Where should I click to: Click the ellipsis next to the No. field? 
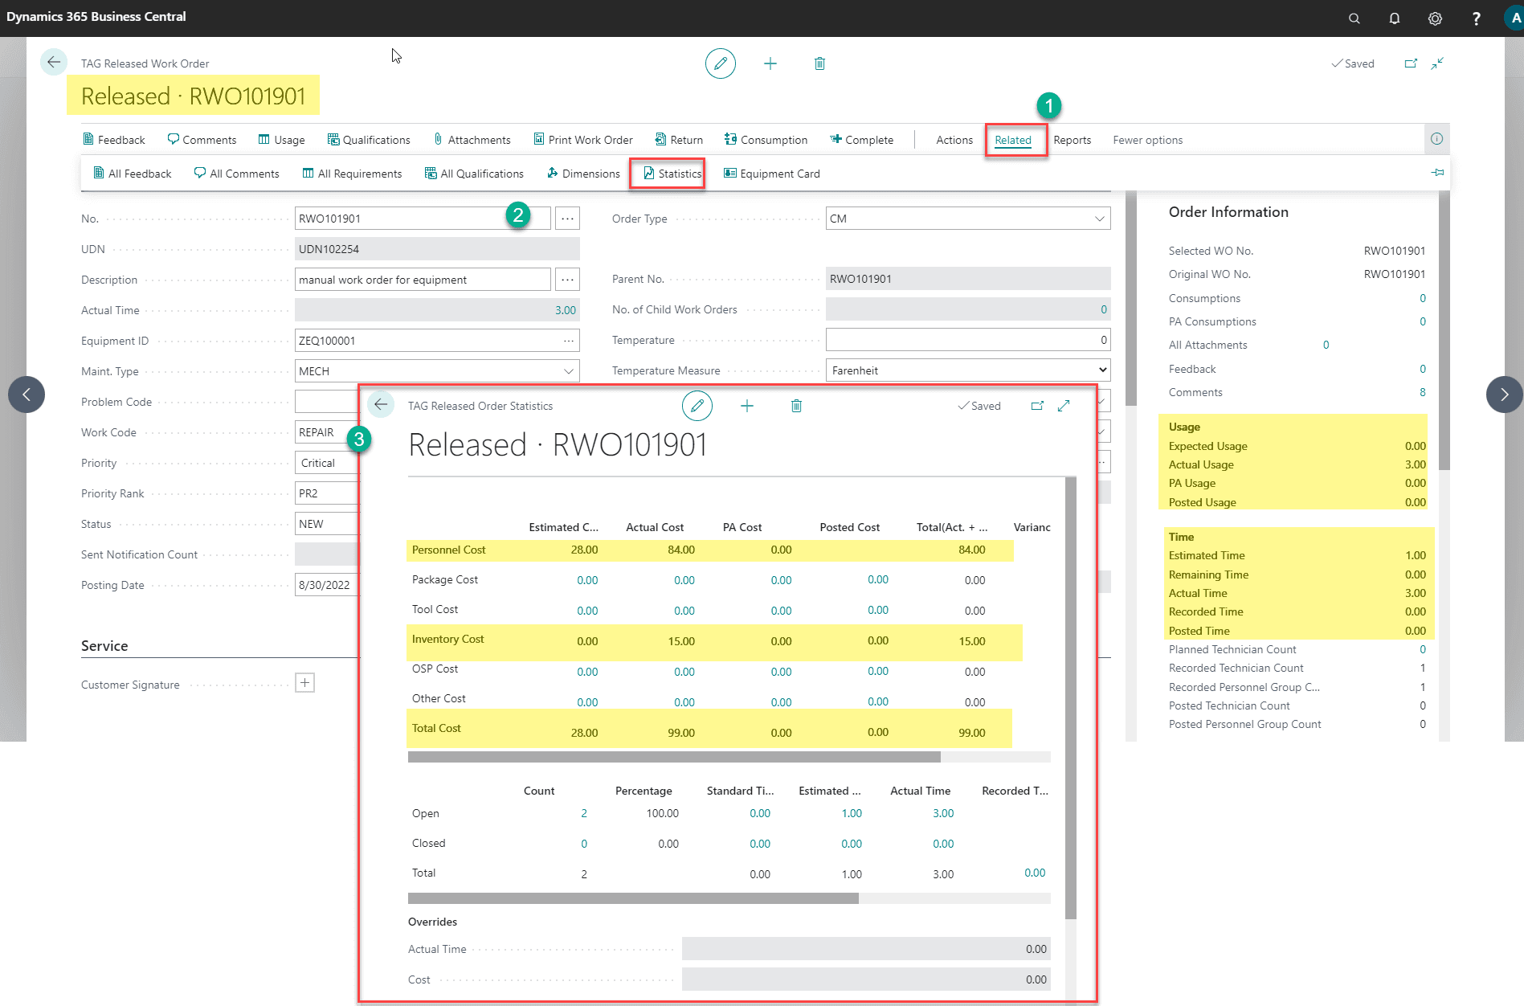click(x=568, y=218)
